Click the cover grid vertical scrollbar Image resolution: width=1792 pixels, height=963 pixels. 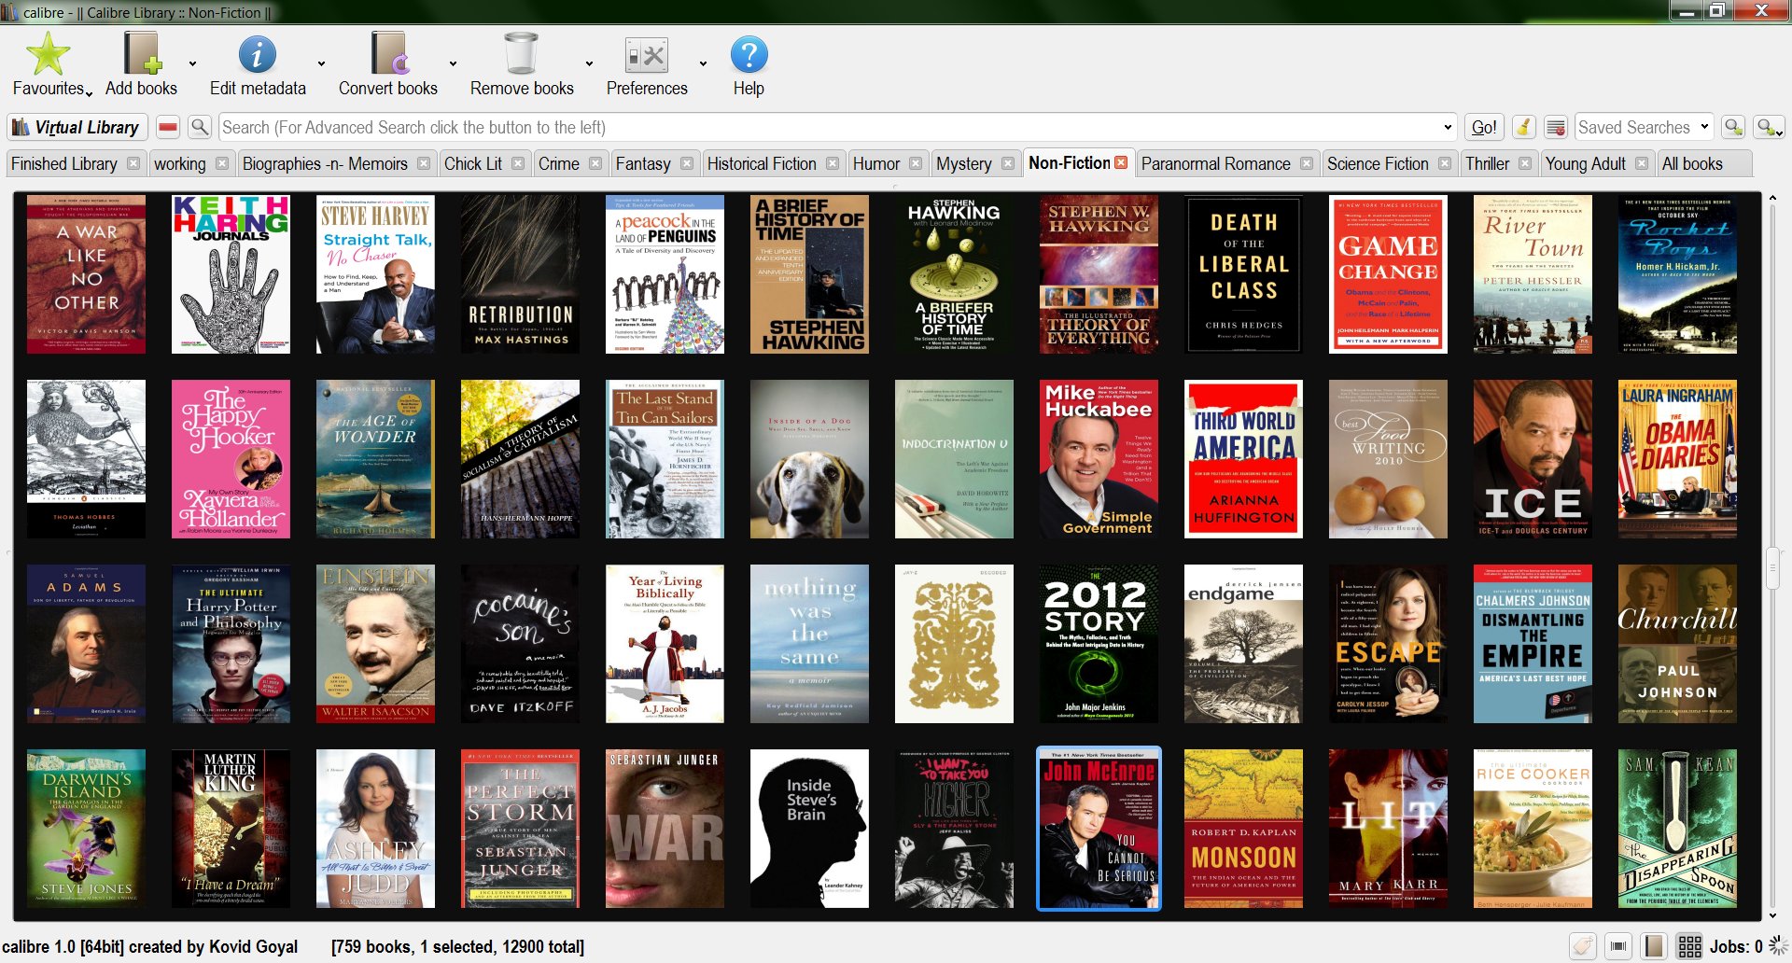(x=1772, y=567)
